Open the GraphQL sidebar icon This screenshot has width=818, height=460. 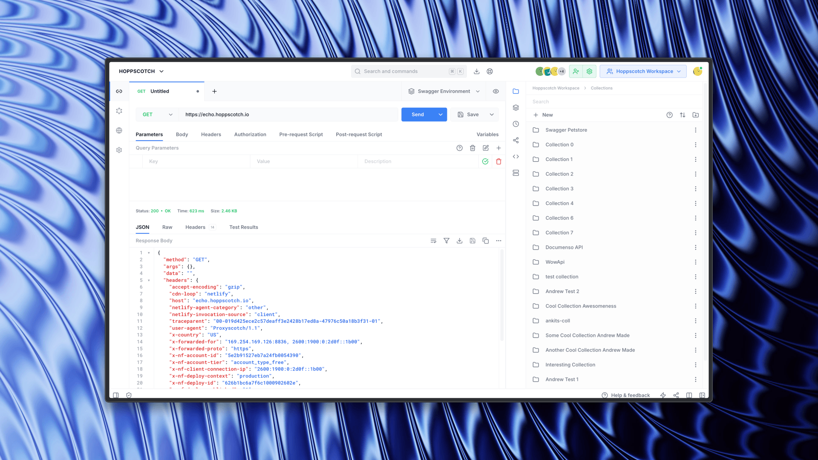(119, 111)
